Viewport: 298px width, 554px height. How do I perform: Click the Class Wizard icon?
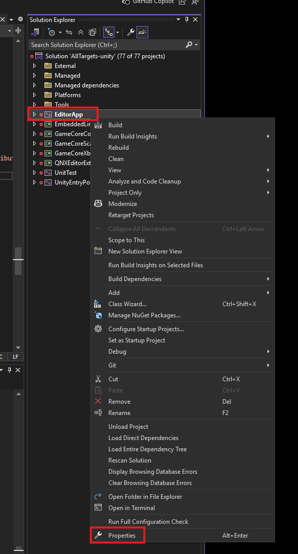coord(98,304)
